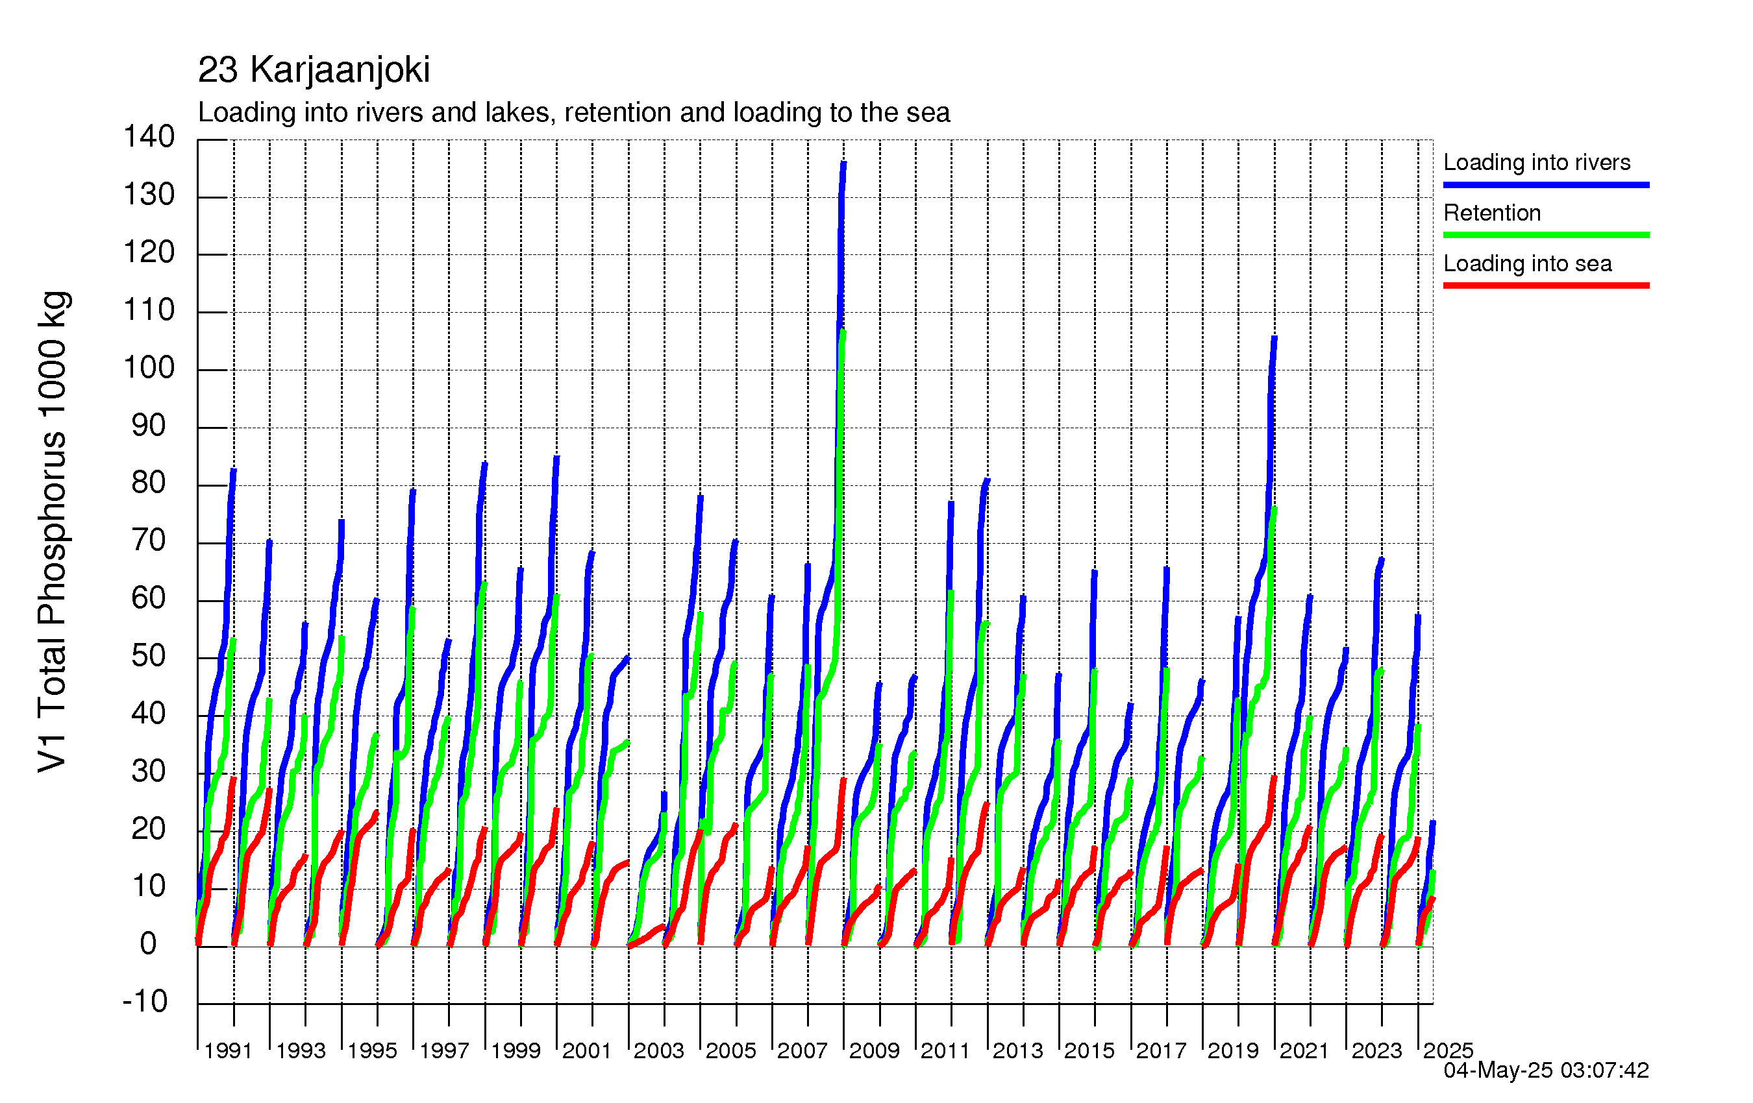Image resolution: width=1753 pixels, height=1103 pixels.
Task: Click the blue legend line swatch
Action: [1547, 185]
